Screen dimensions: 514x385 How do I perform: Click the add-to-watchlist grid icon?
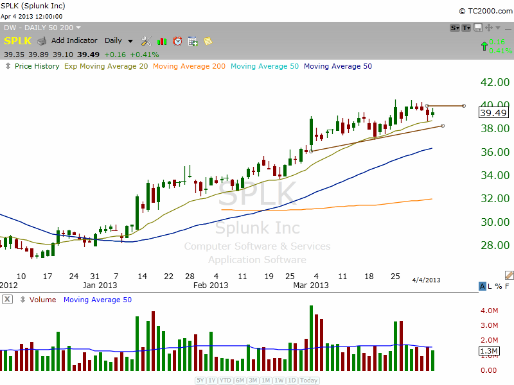193,41
